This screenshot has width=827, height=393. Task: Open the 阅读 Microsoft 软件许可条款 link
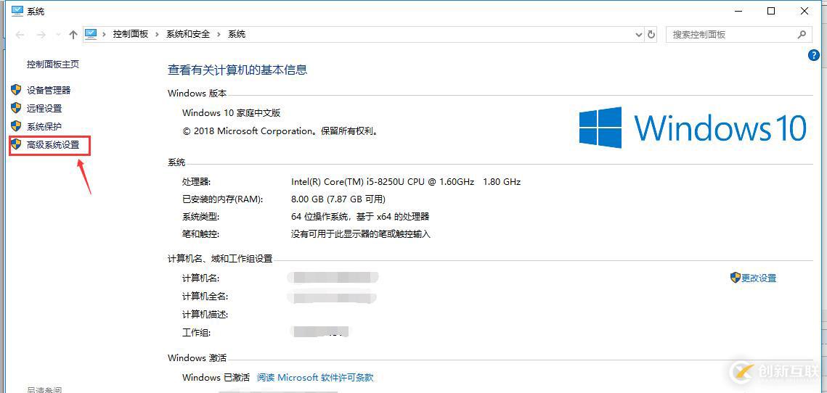point(315,377)
